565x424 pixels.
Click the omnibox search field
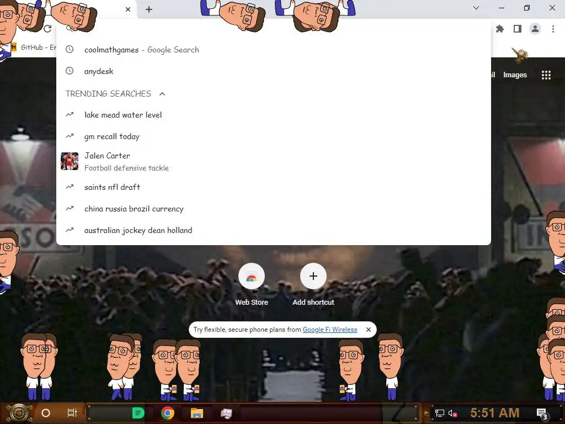click(x=274, y=29)
